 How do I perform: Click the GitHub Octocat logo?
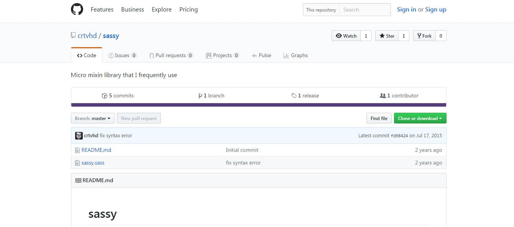77,9
